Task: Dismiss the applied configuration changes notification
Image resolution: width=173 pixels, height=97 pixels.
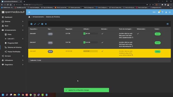Action: click(x=86, y=90)
